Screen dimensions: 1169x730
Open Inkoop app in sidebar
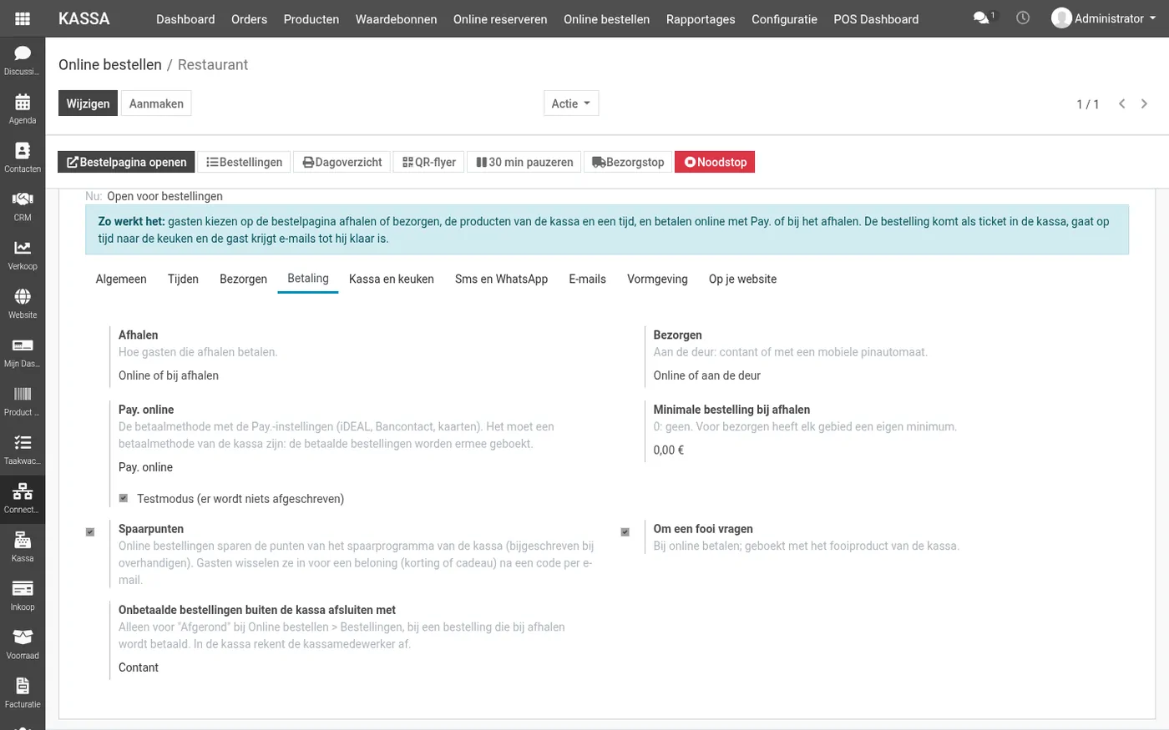tap(23, 595)
